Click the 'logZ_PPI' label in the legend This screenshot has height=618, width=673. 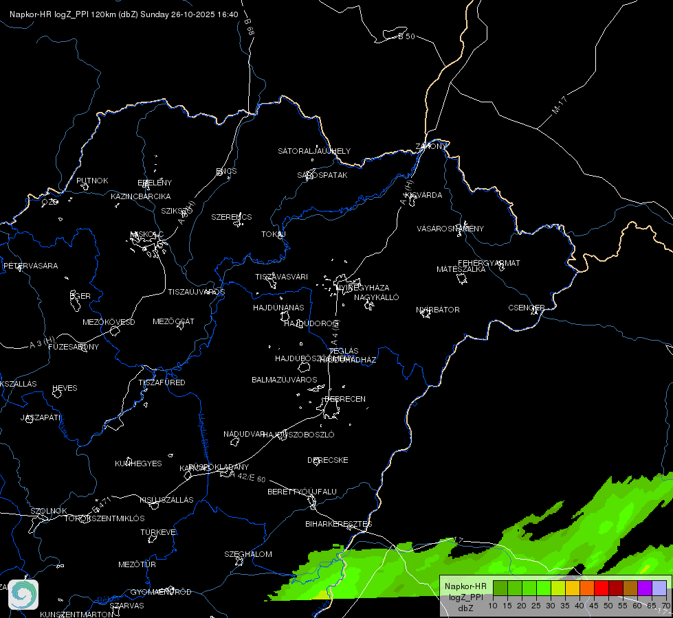coord(465,597)
